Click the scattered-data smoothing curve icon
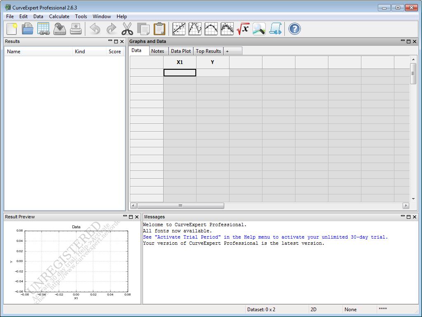 coord(227,28)
